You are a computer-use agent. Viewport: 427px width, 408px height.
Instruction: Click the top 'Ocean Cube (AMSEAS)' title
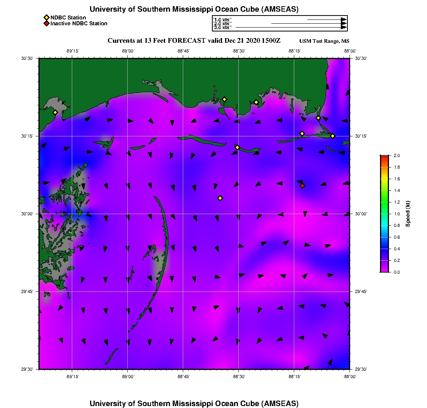[x=194, y=9]
